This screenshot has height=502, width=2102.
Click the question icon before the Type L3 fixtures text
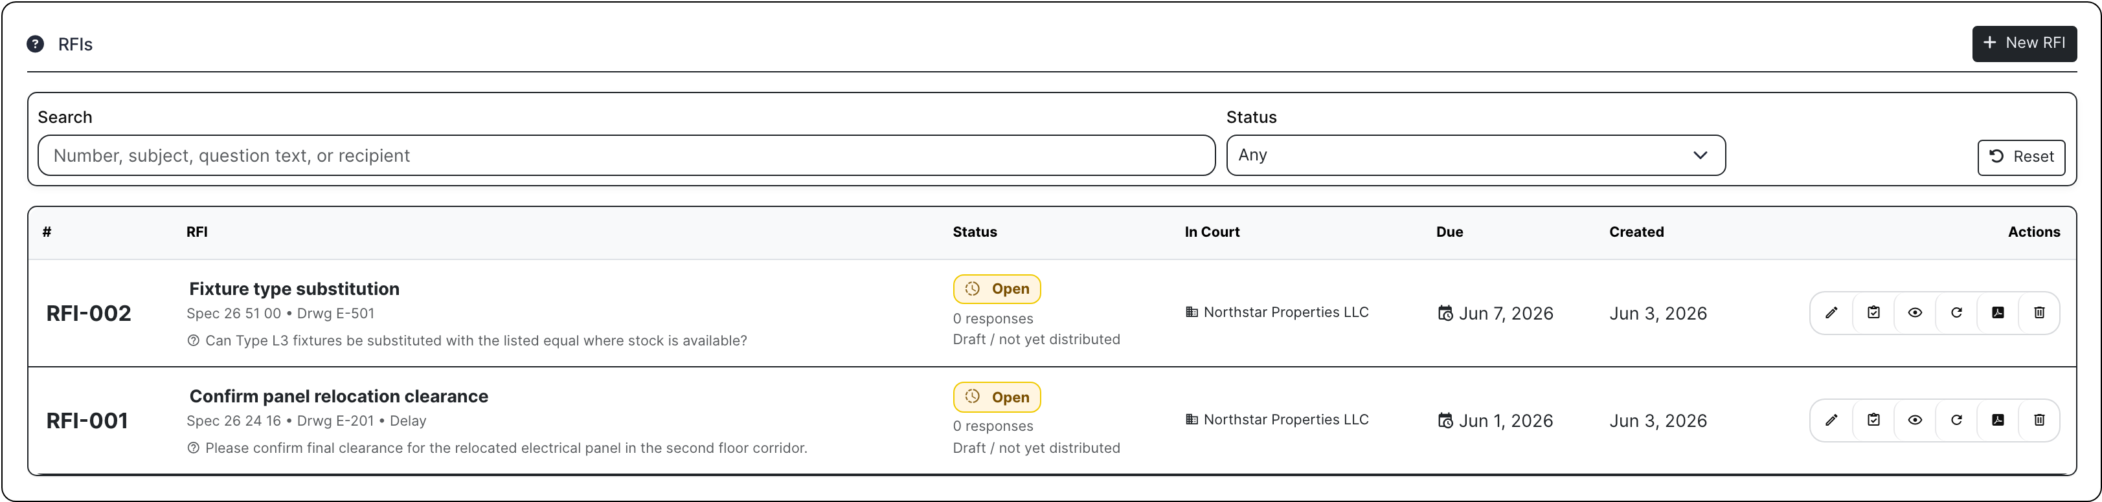194,341
